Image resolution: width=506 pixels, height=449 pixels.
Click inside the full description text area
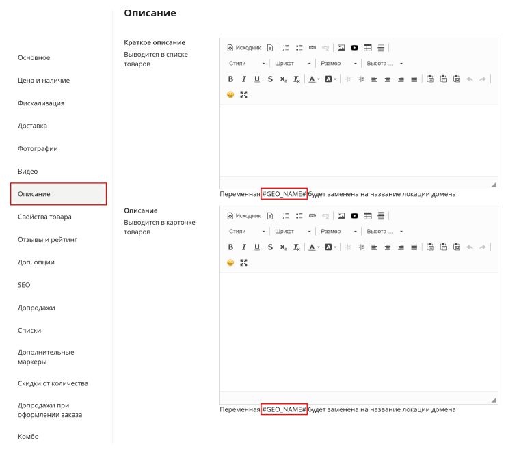click(359, 332)
